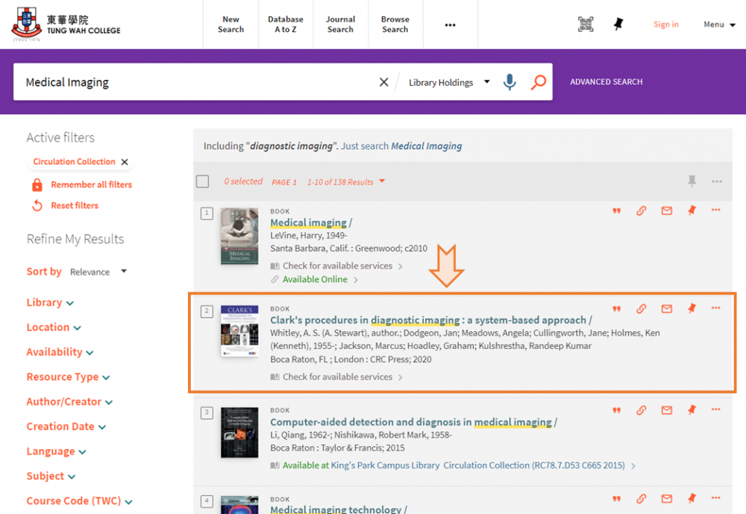Expand the Subject filter section
Screen dimensions: 746x514
[51, 476]
